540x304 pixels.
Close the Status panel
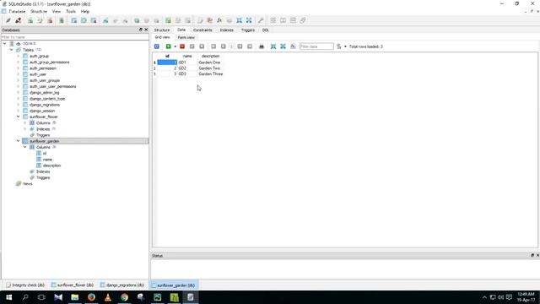click(537, 255)
